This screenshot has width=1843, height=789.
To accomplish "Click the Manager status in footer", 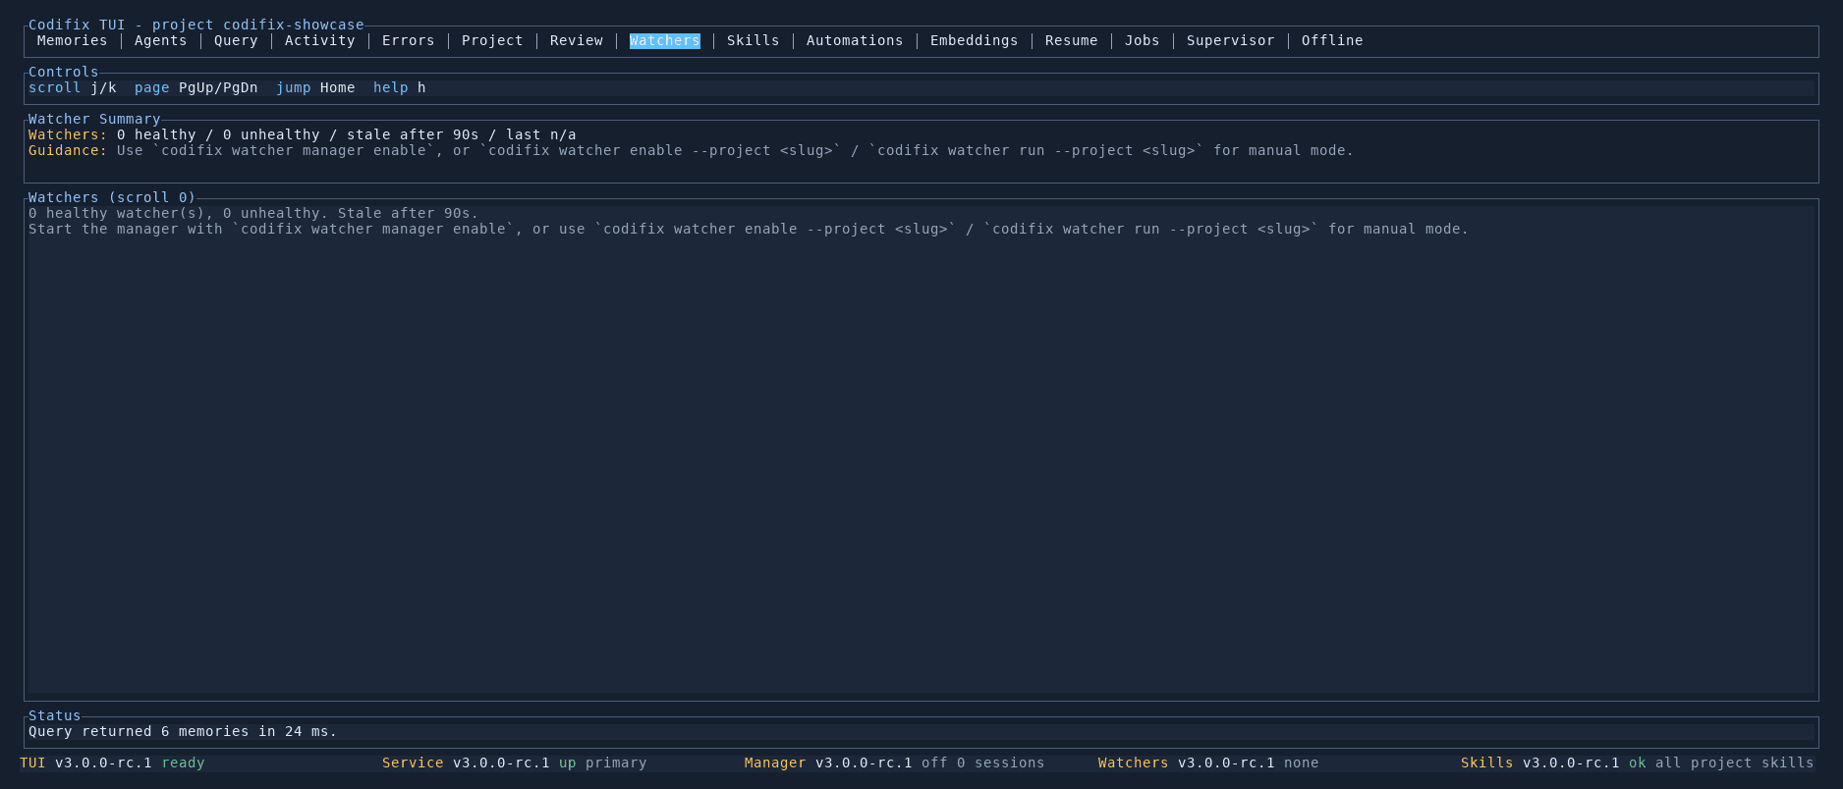I will pos(895,763).
